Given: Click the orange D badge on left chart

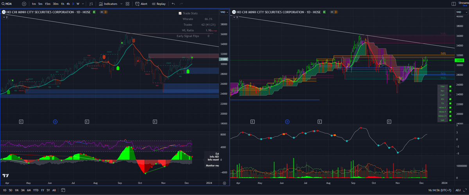Looking at the screenshot, I should 105,13.
